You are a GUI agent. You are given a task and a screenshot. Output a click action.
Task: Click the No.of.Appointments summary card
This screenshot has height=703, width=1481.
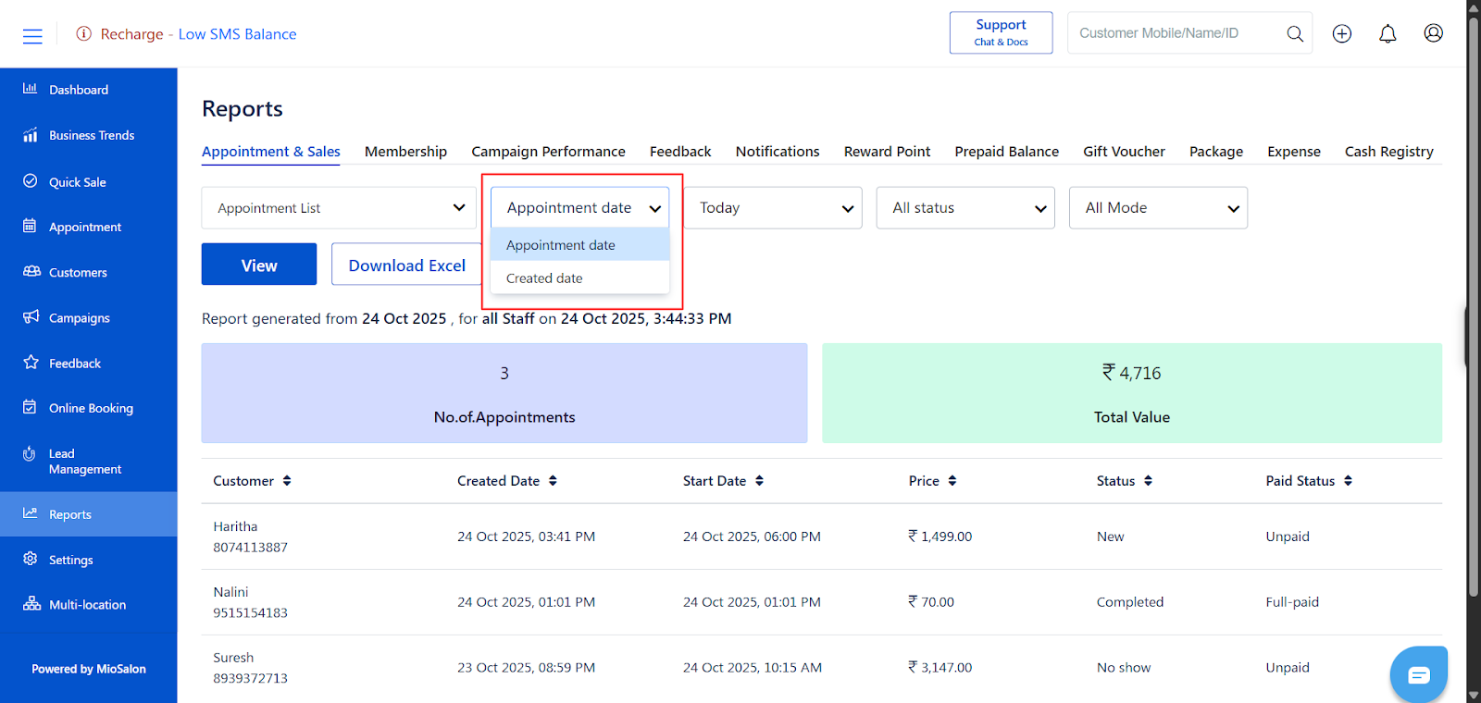(x=504, y=393)
